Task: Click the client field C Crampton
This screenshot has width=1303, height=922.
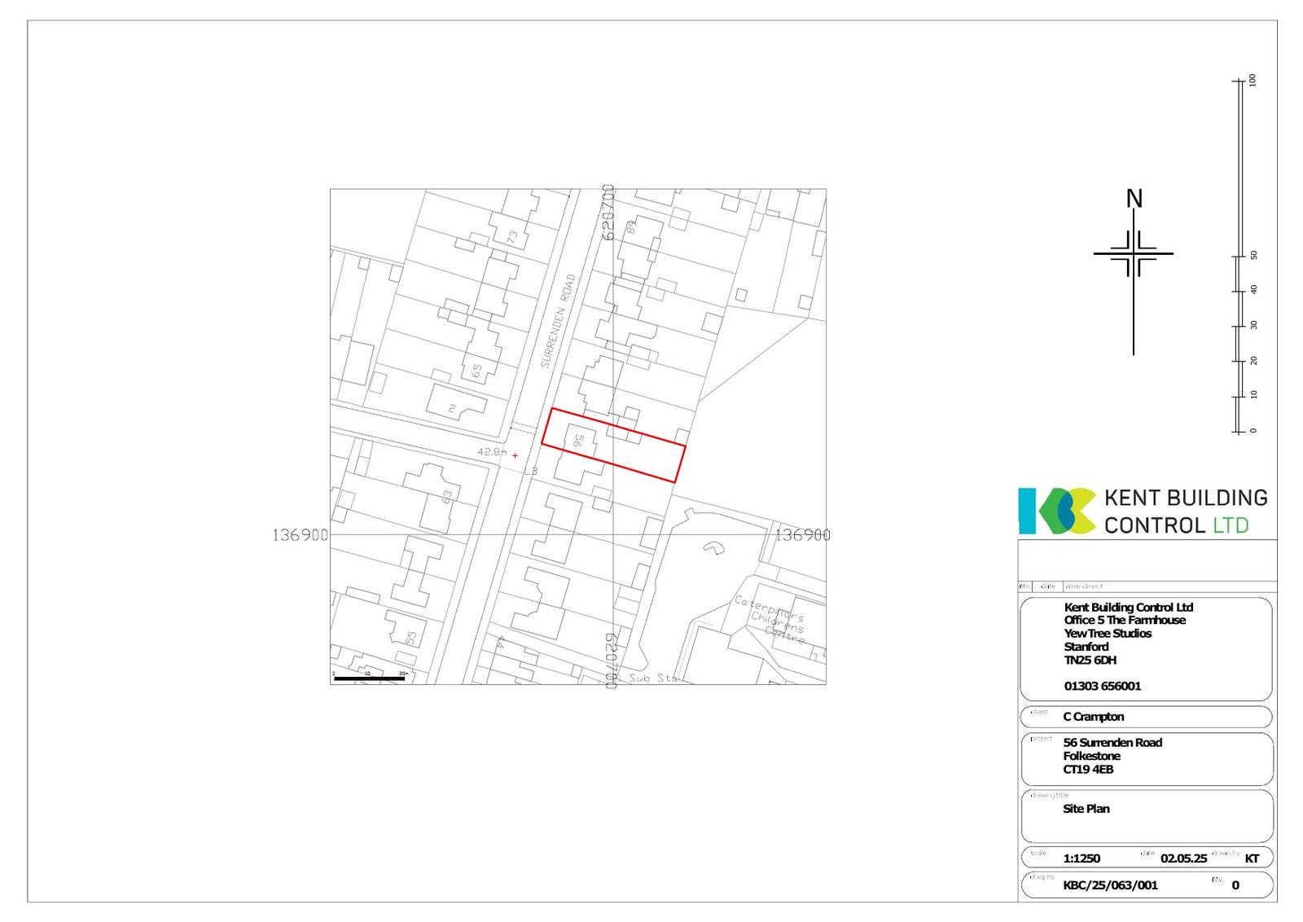Action: point(1093,717)
